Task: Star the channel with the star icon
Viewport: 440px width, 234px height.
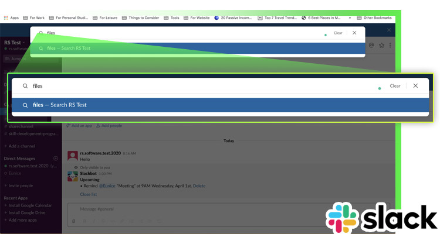Action: pos(382,45)
